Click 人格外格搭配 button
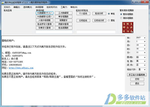 (44, 20)
